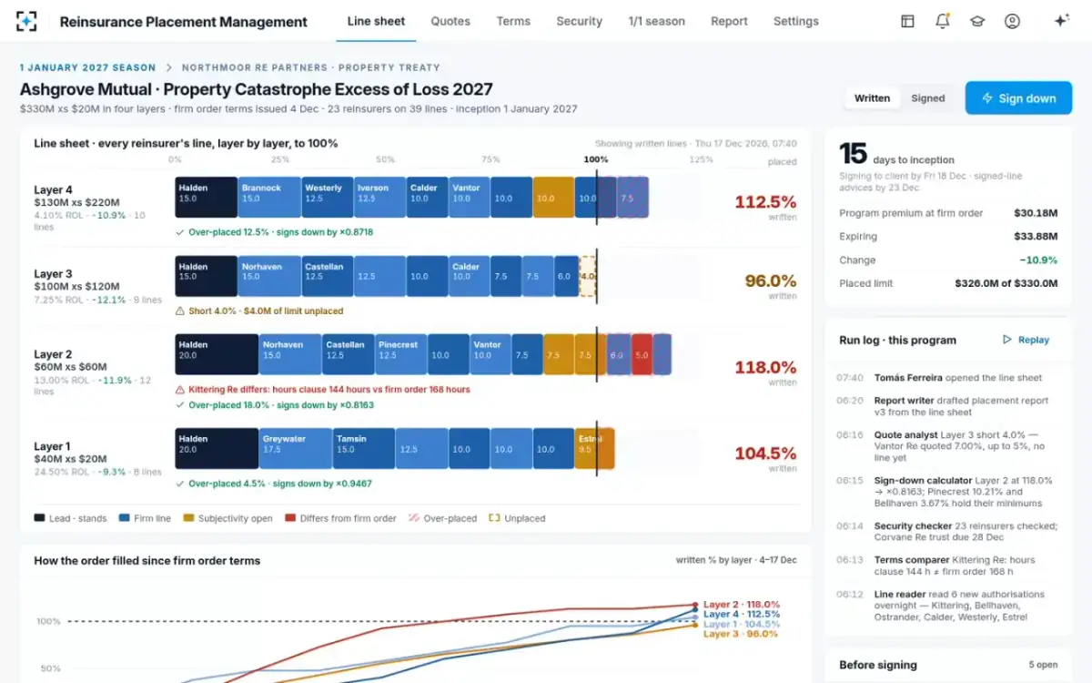Click the 118.0% written value
Screen dimensions: 1092x683
click(765, 368)
